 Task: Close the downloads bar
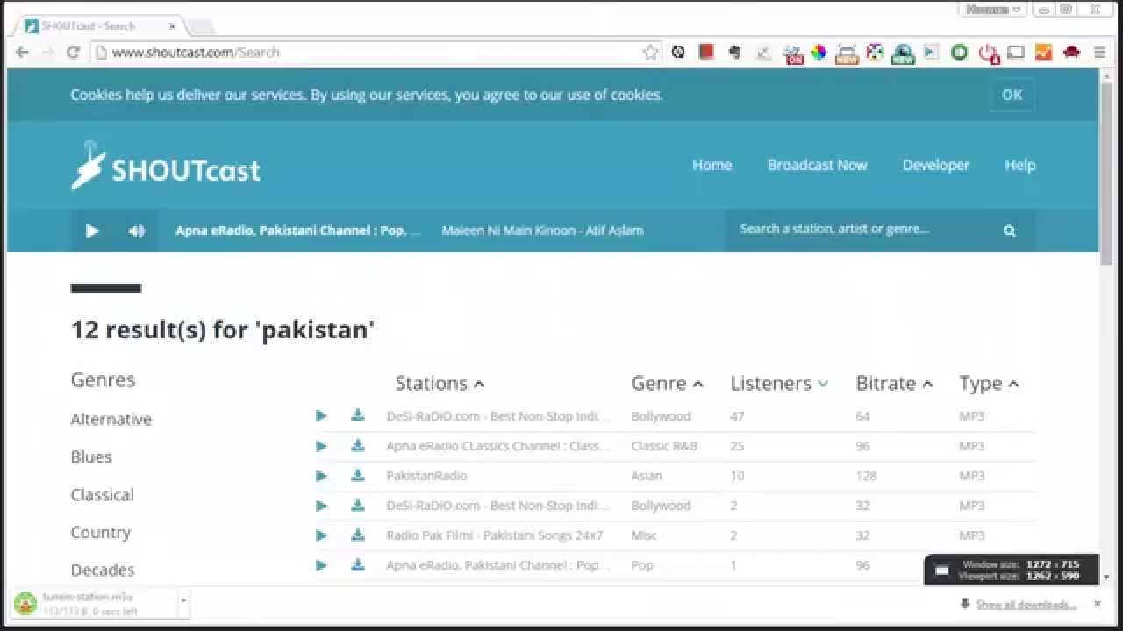pyautogui.click(x=1097, y=604)
